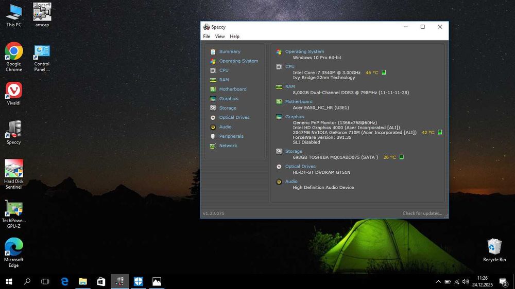Click the Peripherals sidebar mouse icon

click(213, 136)
